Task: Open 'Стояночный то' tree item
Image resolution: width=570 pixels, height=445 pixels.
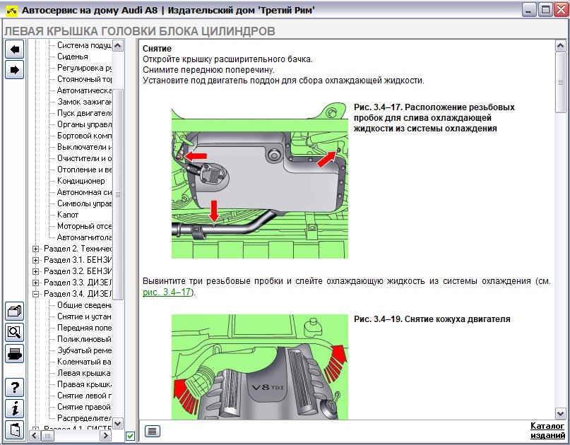Action: 84,79
